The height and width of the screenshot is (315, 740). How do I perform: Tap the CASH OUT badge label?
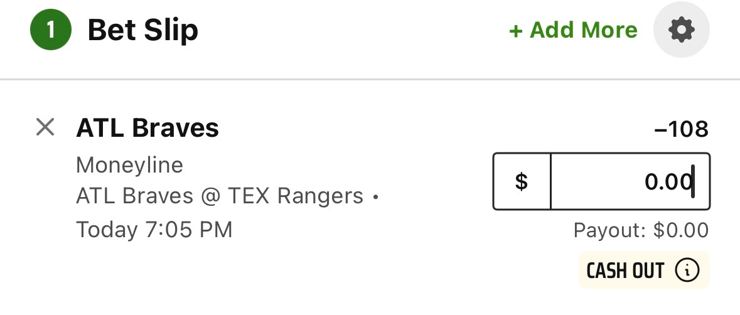625,270
